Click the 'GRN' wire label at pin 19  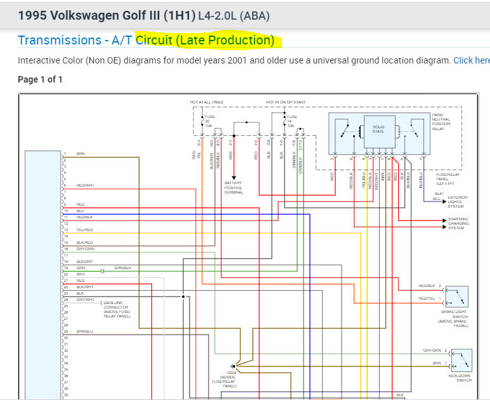81,268
